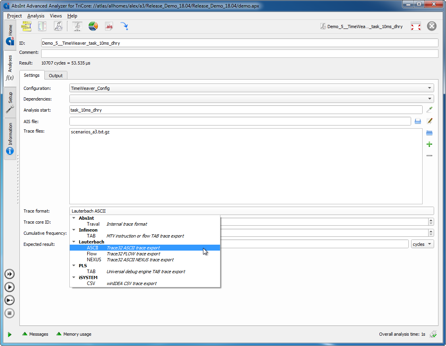Remove trace file with minus icon
The width and height of the screenshot is (446, 346).
click(x=429, y=156)
